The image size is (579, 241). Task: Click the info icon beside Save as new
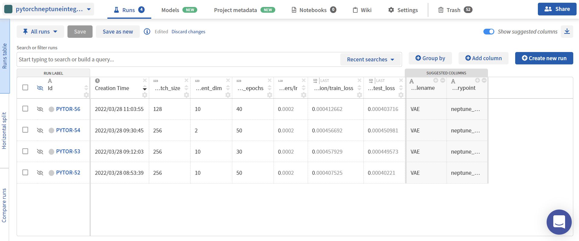[x=147, y=31]
